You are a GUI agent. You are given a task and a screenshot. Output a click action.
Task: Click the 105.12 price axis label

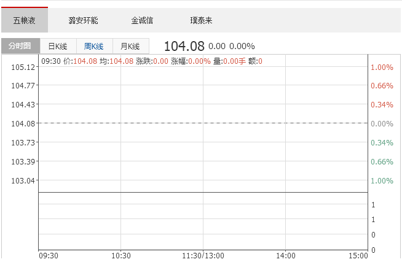23,67
